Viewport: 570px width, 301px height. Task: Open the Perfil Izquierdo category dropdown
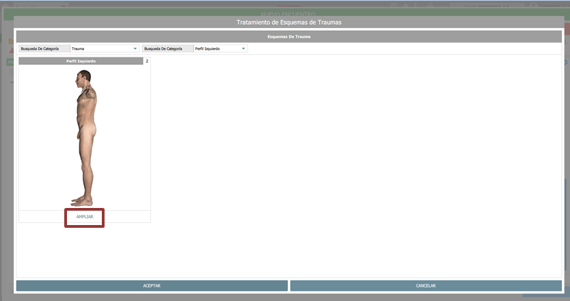(x=217, y=49)
